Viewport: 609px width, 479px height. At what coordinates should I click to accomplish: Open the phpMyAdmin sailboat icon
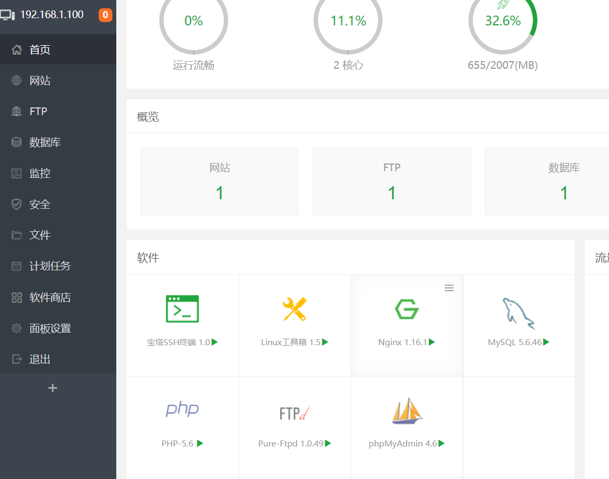pos(407,411)
